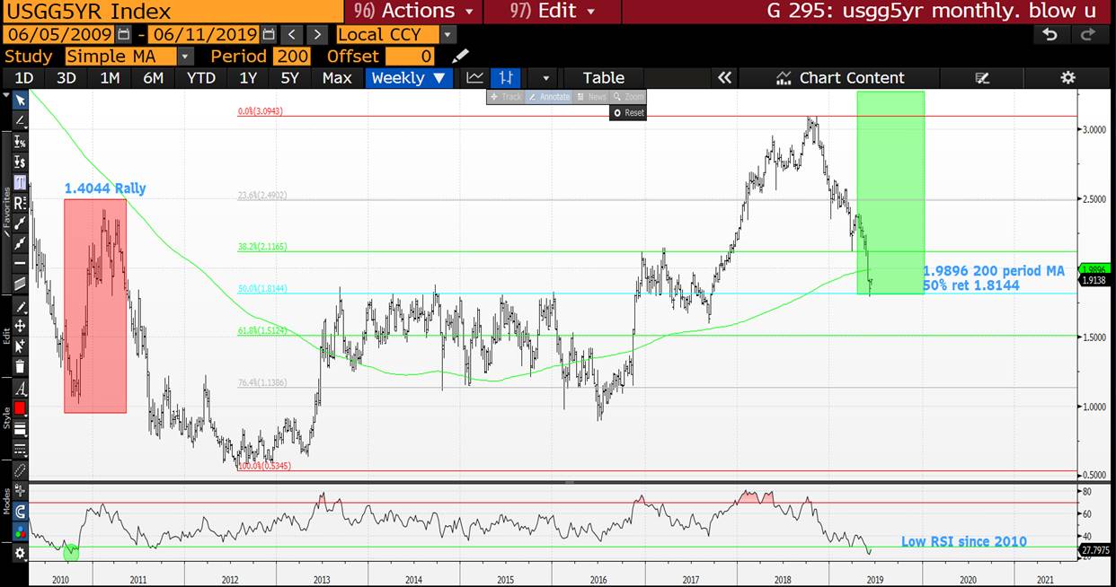The height and width of the screenshot is (587, 1116).
Task: Click the red color swatch in Style tools
Action: (20, 408)
